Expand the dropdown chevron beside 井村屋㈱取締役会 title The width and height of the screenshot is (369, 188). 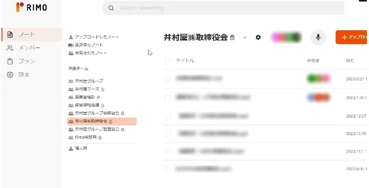tap(245, 37)
